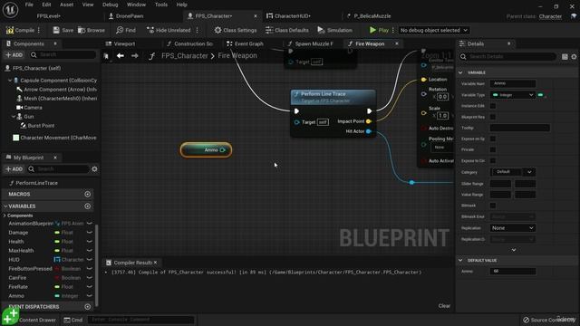The image size is (580, 326).
Task: Click the graph bookmark icon
Action: coord(107,56)
